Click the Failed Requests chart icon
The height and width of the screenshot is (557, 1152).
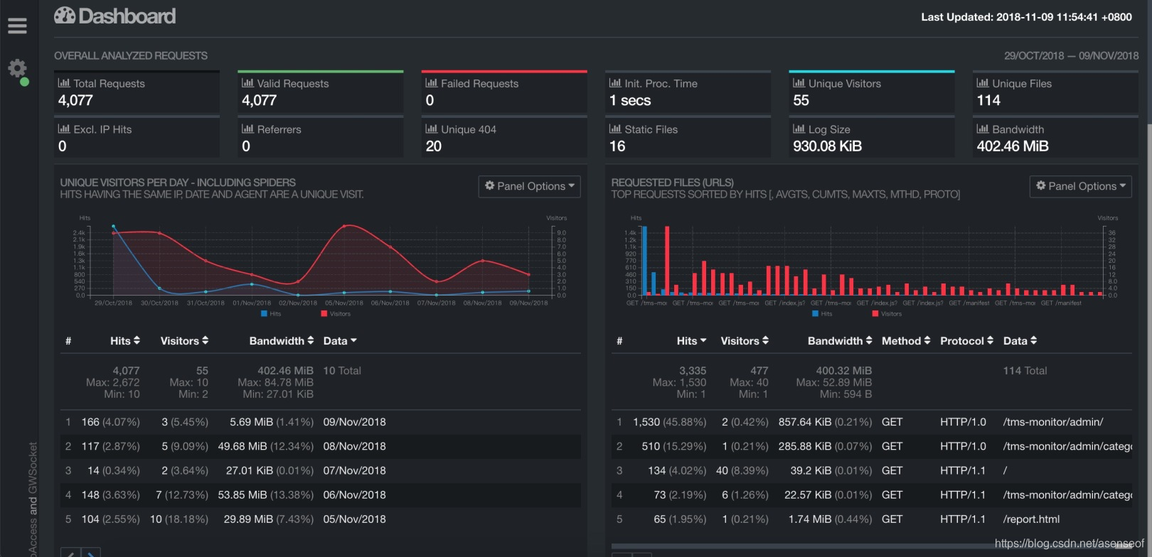point(431,83)
